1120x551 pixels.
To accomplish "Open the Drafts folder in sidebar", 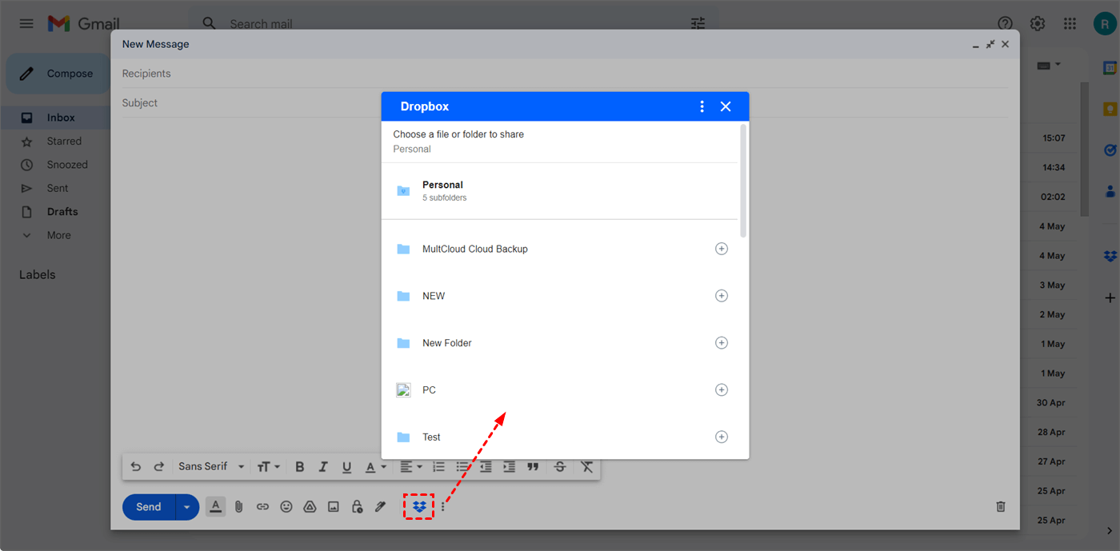I will (x=62, y=212).
